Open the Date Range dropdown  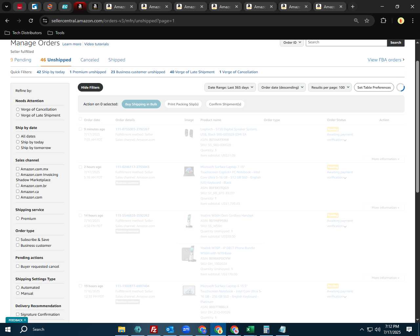231,87
